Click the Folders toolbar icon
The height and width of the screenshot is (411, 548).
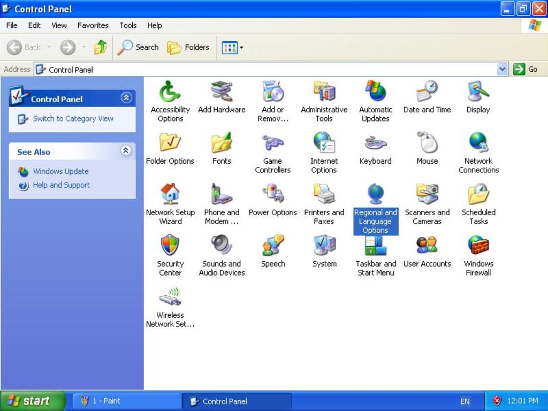[188, 47]
